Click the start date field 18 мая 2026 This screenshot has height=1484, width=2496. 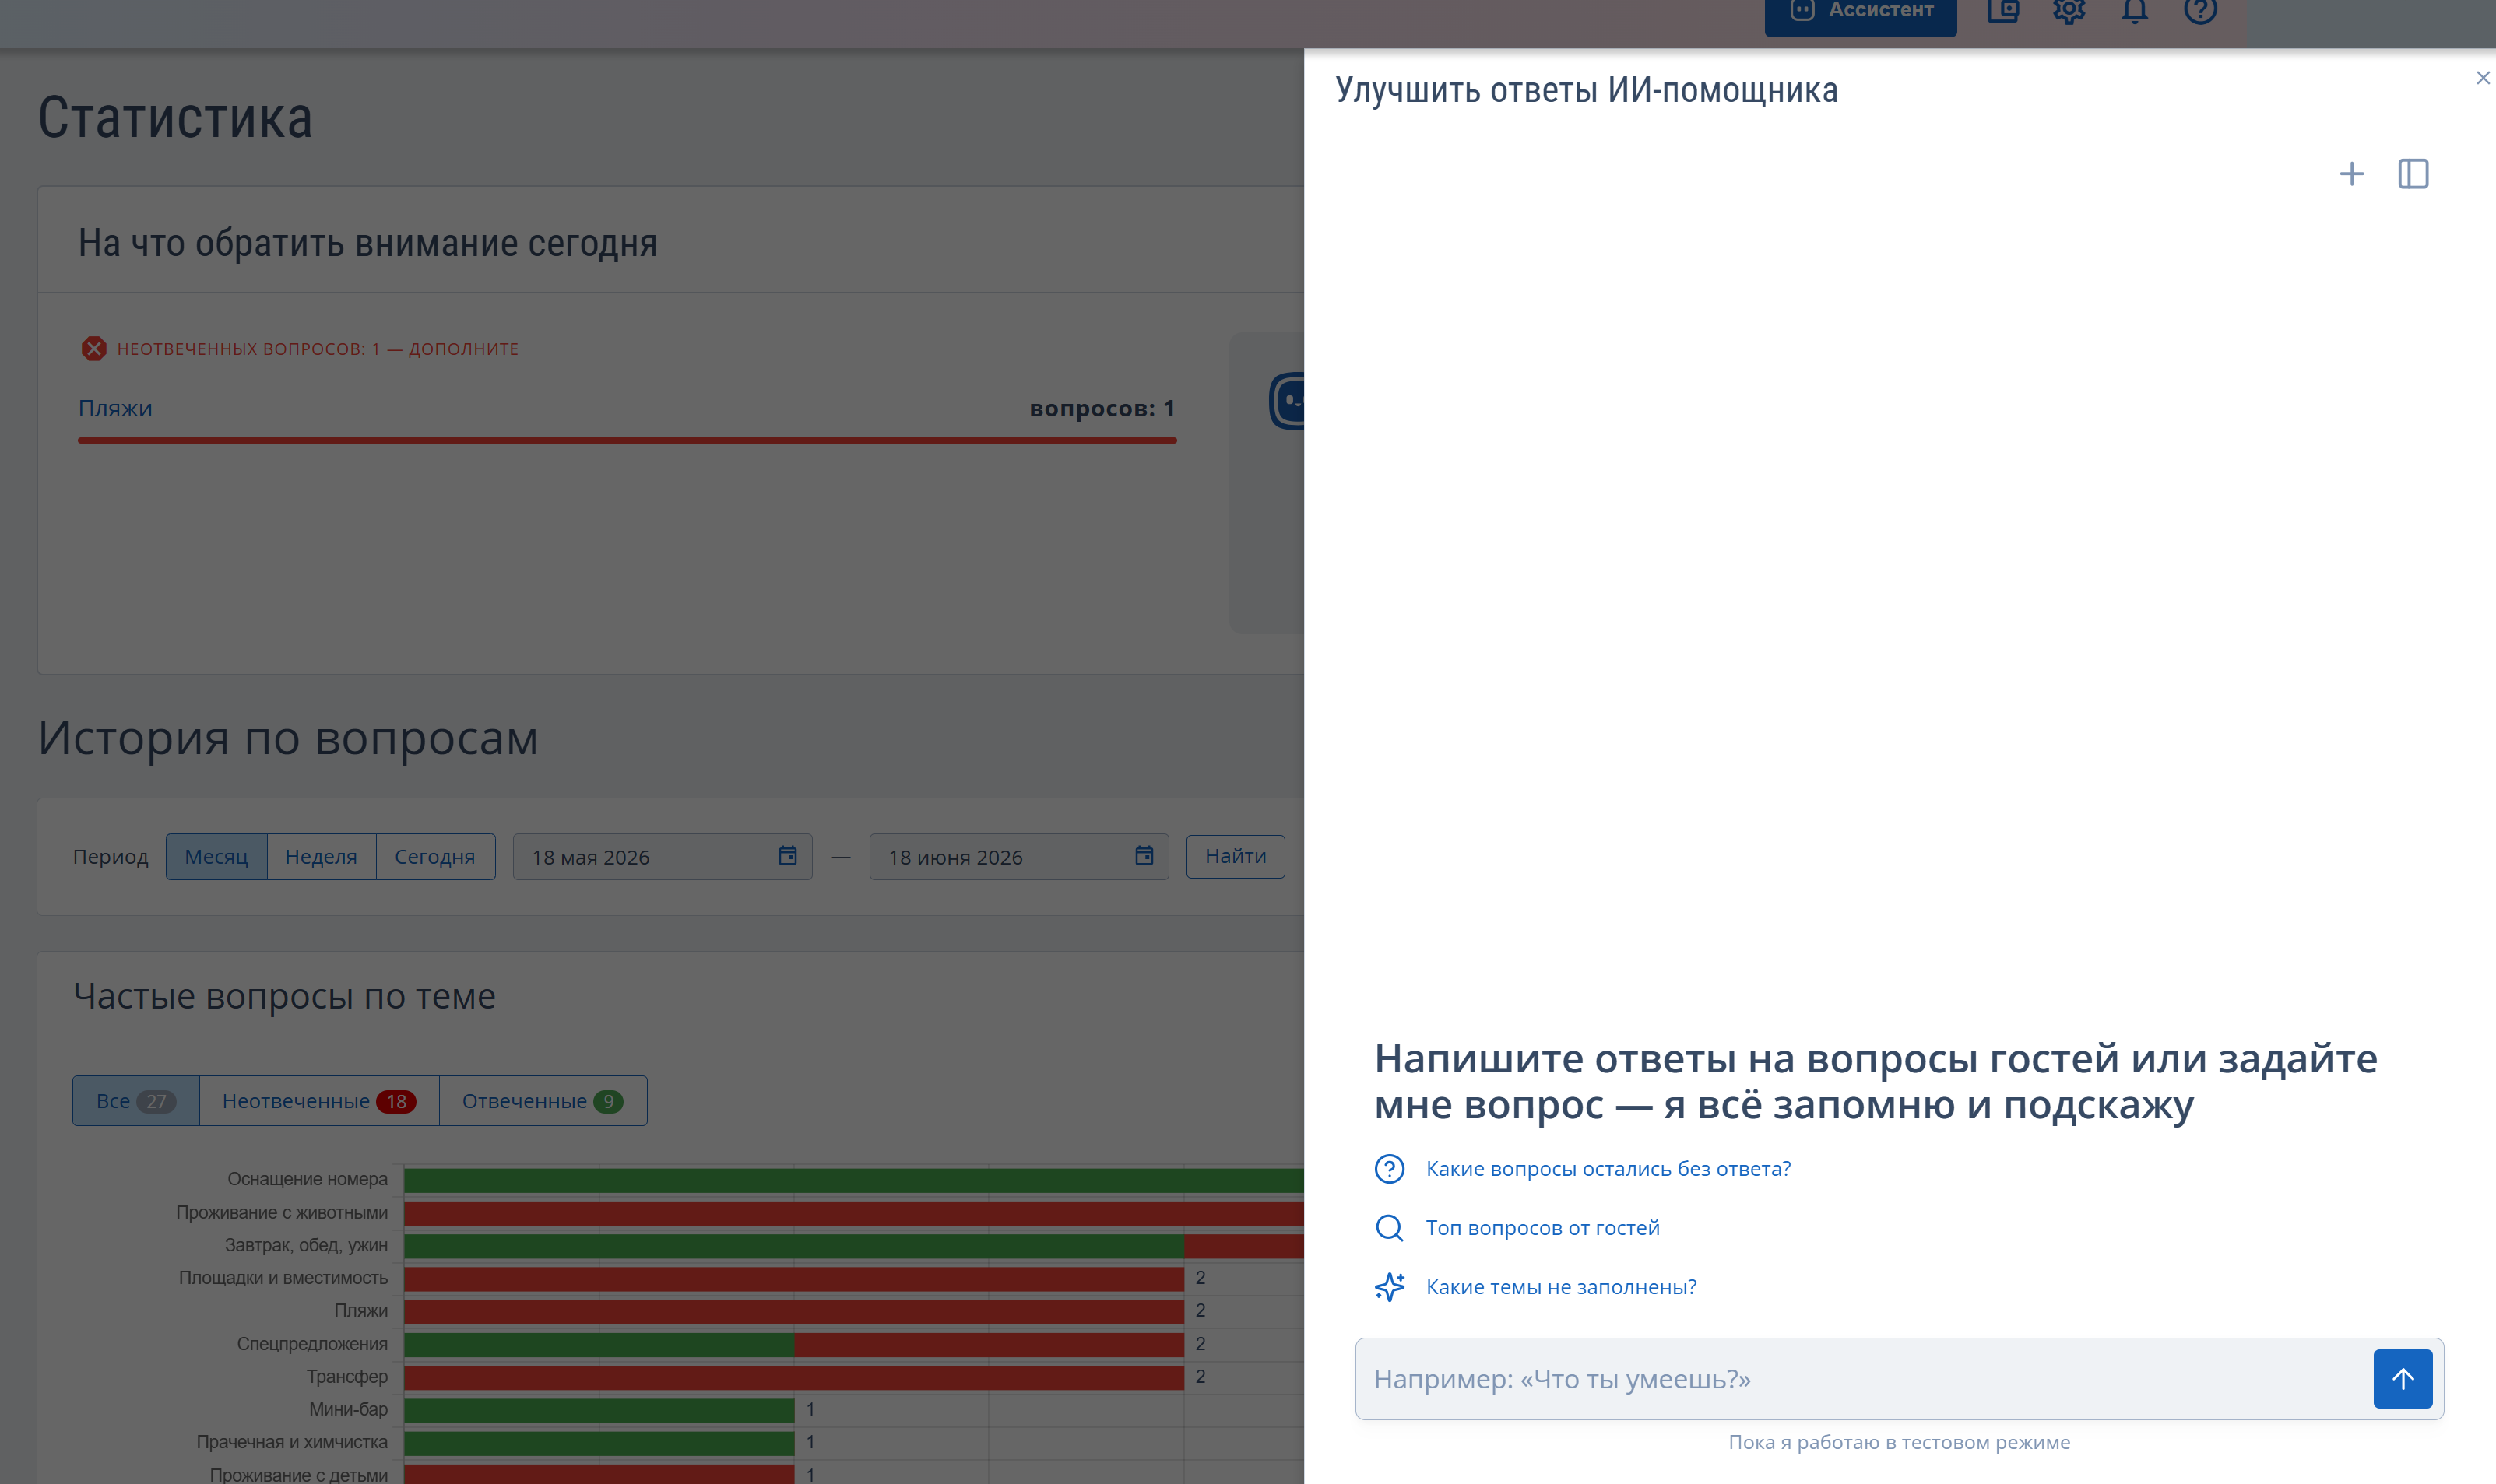[661, 856]
